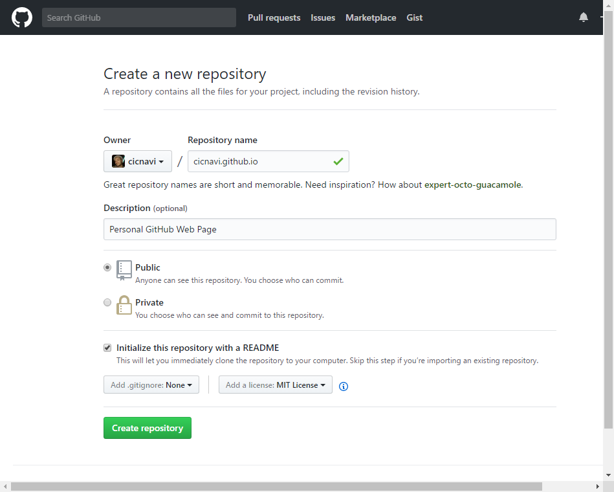Click the 'Owner' field label
The height and width of the screenshot is (492, 614).
click(x=117, y=140)
